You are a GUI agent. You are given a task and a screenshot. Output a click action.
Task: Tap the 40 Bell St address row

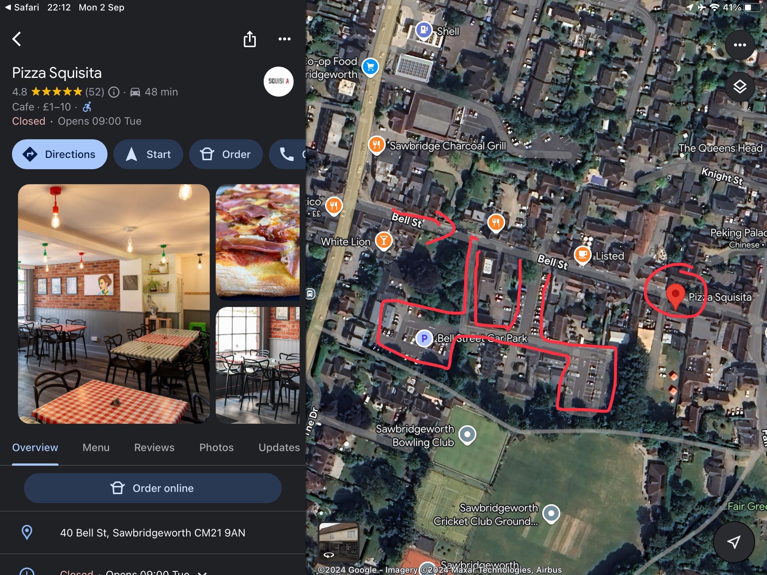click(153, 533)
